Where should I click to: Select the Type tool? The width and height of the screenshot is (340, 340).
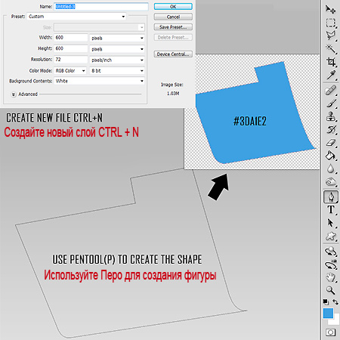(x=331, y=210)
